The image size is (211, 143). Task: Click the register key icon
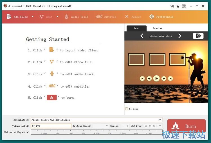(x=178, y=6)
